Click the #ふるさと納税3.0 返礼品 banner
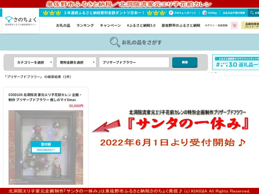 point(236,62)
